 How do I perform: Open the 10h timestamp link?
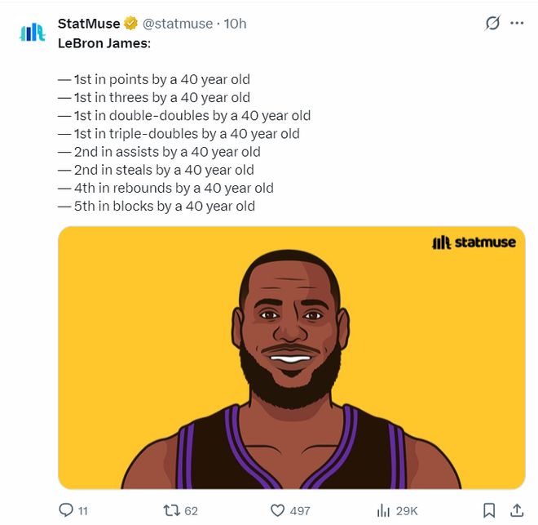tap(235, 24)
